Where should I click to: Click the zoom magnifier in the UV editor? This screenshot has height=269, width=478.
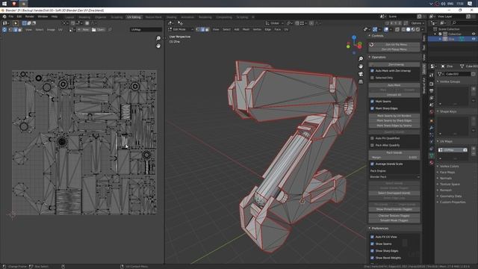(158, 38)
